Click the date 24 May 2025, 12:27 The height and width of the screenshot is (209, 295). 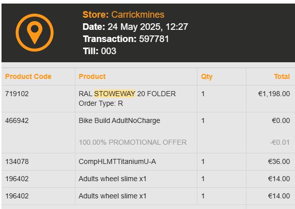pos(148,27)
